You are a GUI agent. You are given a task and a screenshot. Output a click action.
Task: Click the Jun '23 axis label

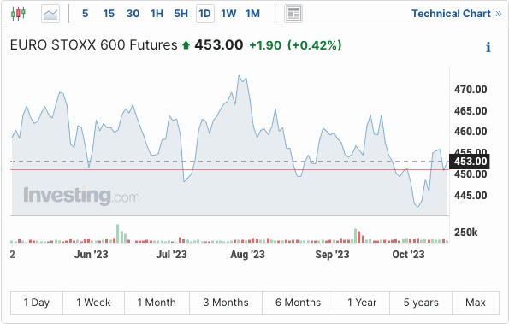pos(91,255)
